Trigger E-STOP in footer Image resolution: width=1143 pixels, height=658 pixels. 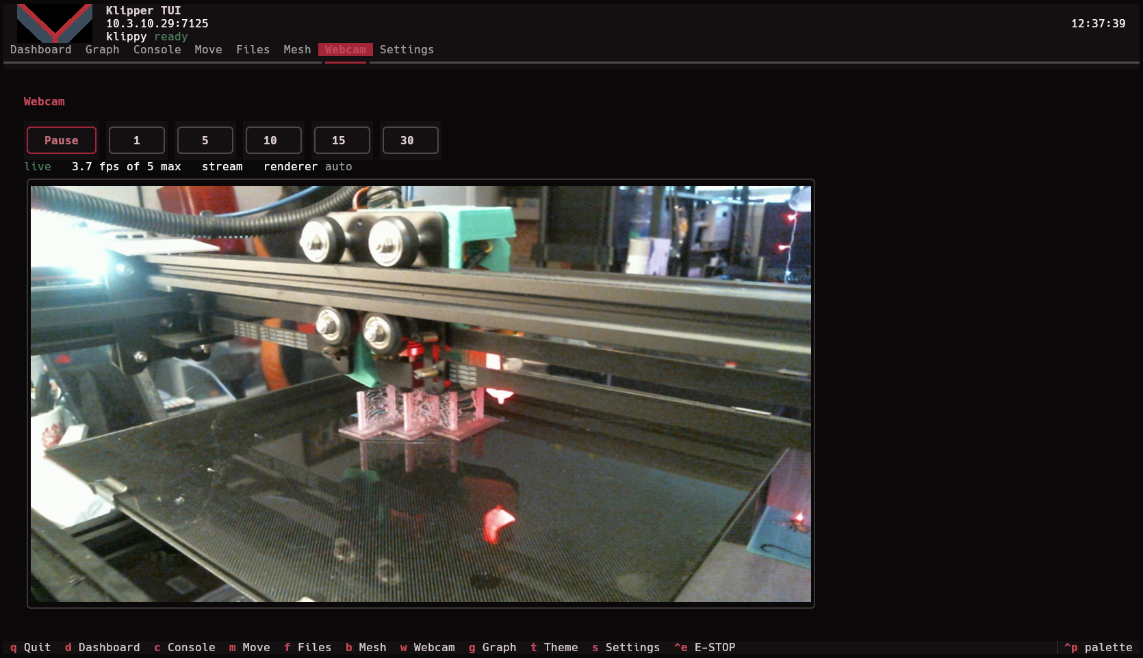coord(704,647)
